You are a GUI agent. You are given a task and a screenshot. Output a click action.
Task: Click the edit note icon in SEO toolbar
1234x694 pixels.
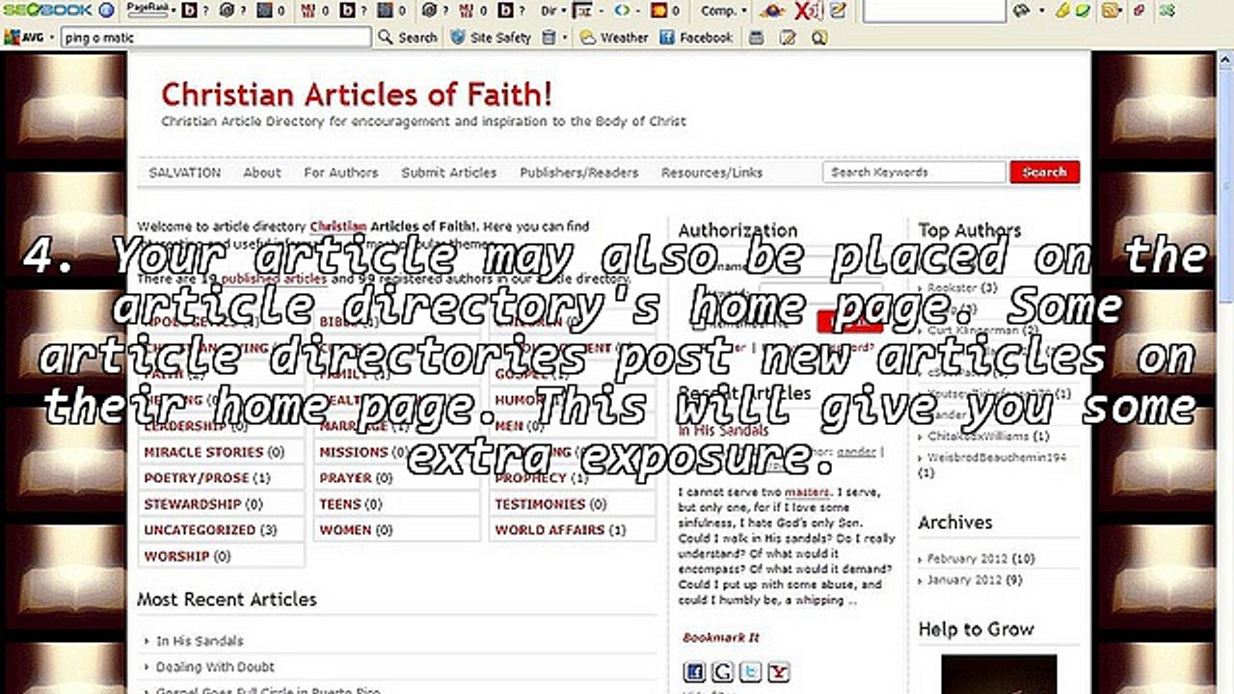point(838,11)
